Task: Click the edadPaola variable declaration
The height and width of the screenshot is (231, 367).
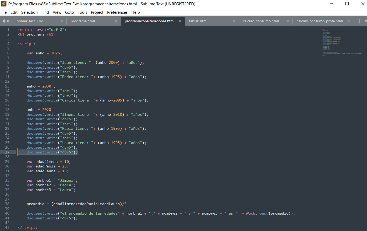Action: pyautogui.click(x=48, y=166)
